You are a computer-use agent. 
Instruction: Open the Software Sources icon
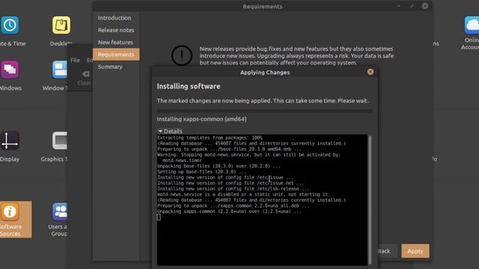coord(10,211)
